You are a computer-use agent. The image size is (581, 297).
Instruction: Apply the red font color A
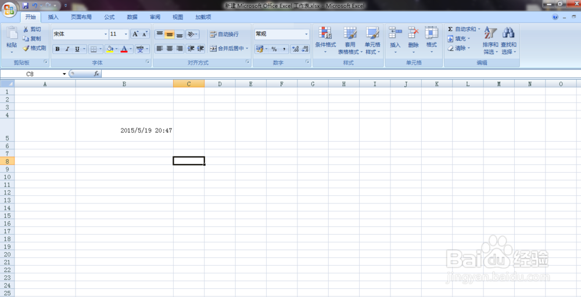pos(124,49)
